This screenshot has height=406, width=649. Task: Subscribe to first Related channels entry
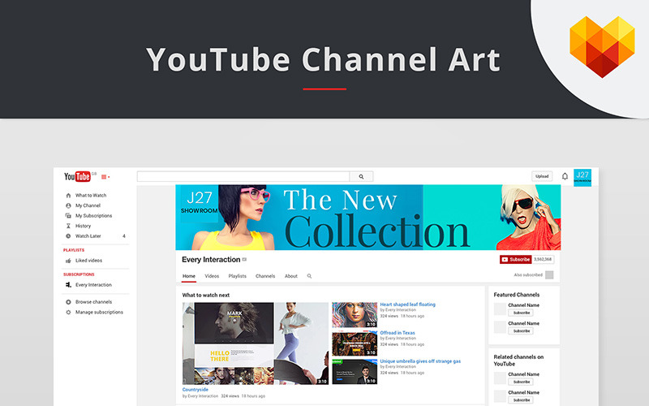521,382
